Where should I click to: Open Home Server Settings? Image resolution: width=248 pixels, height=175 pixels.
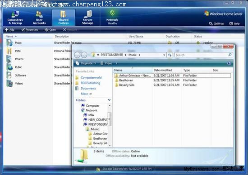pyautogui.click(x=216, y=24)
